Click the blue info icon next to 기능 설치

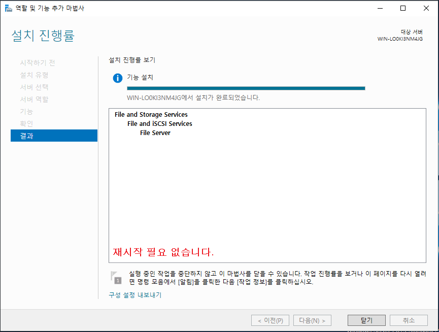pyautogui.click(x=118, y=78)
